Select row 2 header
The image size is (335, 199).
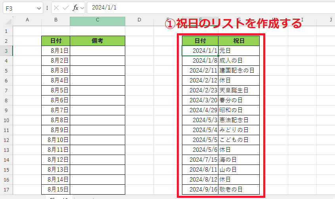pyautogui.click(x=6, y=41)
